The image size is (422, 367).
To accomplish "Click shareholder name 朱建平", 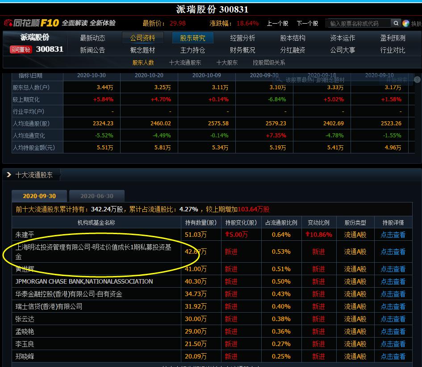I will [x=25, y=235].
